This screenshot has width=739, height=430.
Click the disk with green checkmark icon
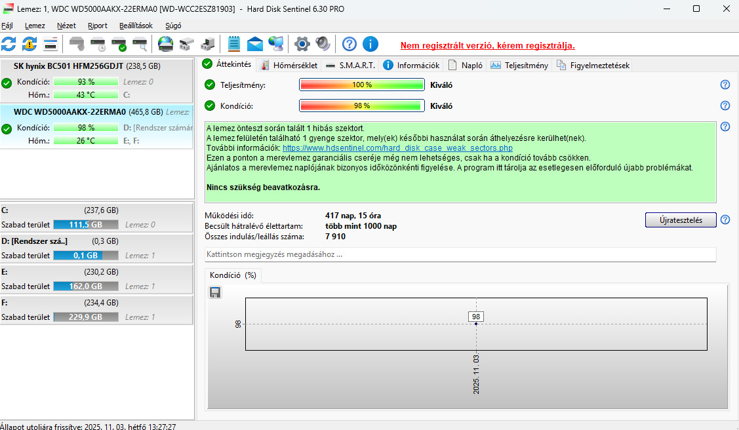click(119, 45)
